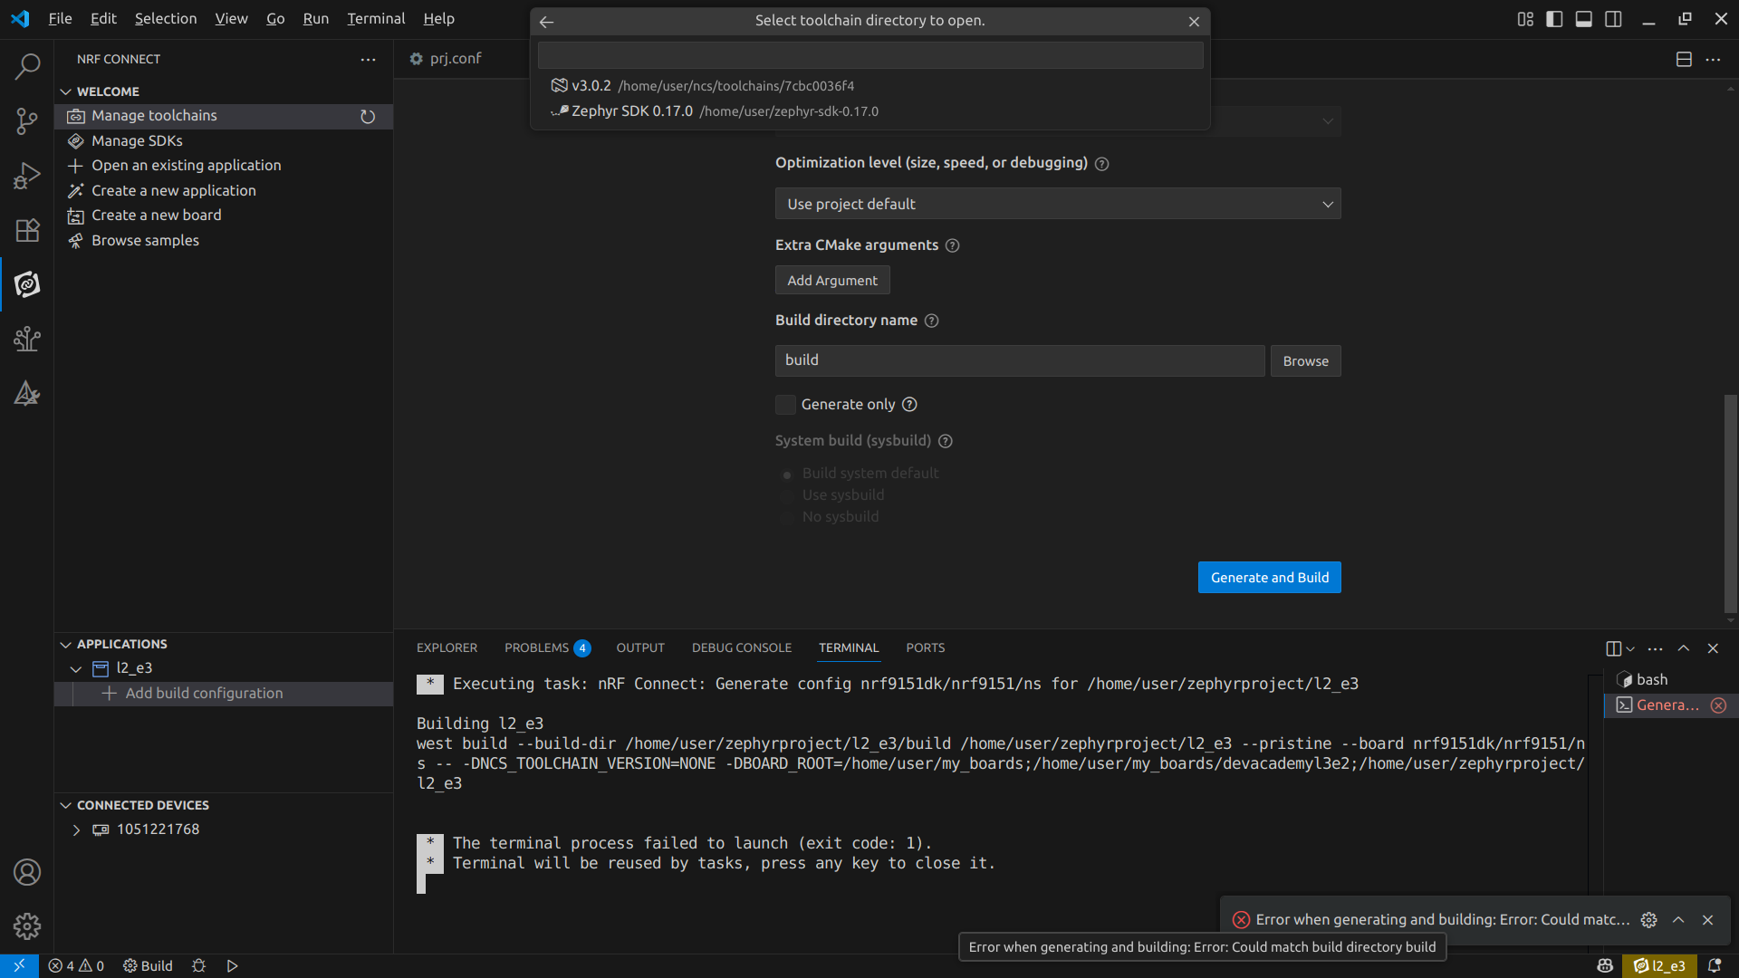Open notifications bell in status bar
The height and width of the screenshot is (978, 1739).
click(1715, 966)
